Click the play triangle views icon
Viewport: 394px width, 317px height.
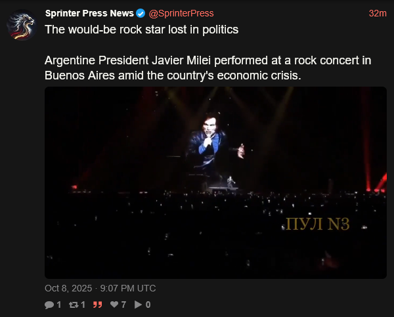click(x=138, y=305)
